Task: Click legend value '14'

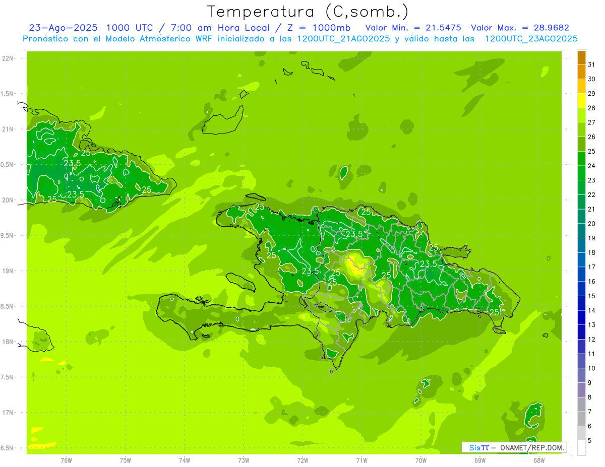Action: 592,310
